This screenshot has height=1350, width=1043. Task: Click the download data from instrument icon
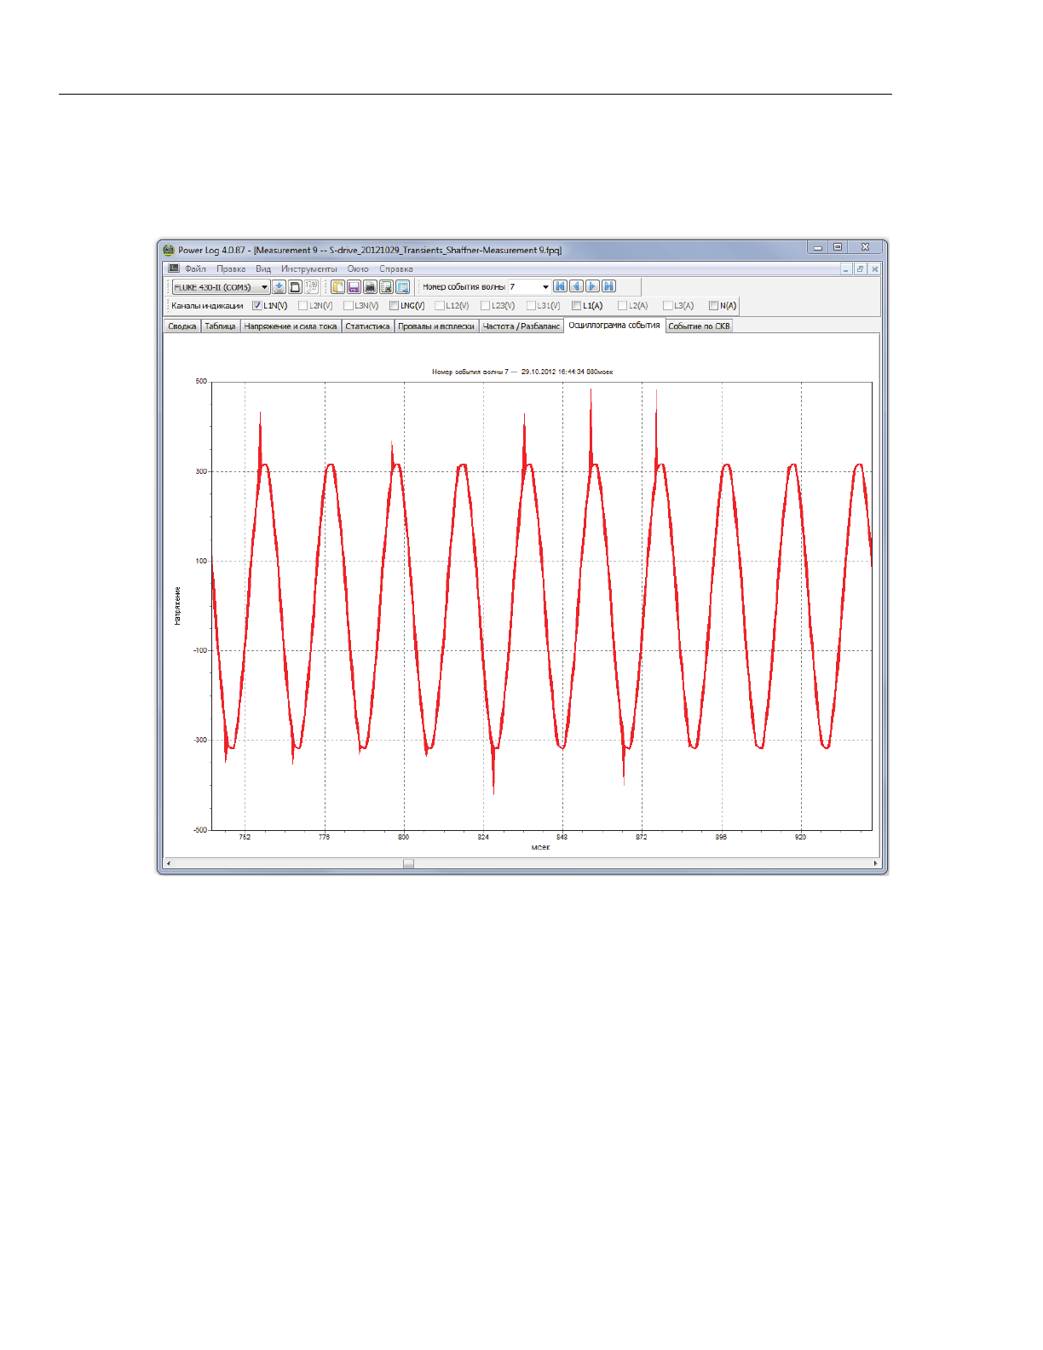(x=279, y=287)
